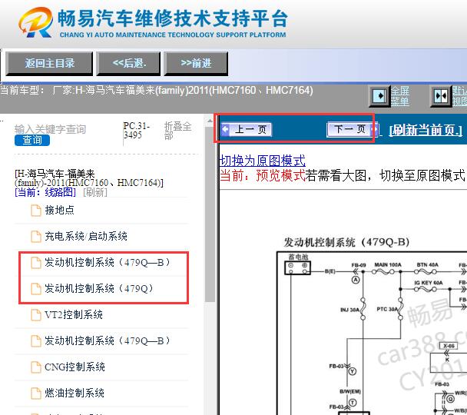Click document icon beside 燃油控制系统
Image resolution: width=467 pixels, height=415 pixels.
(x=36, y=393)
